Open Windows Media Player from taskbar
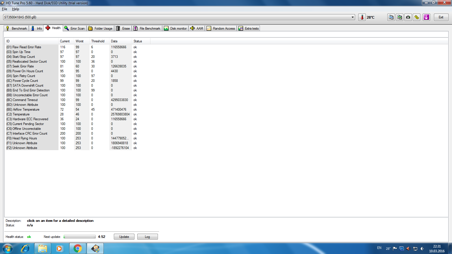Viewport: 452px width, 254px height. click(59, 249)
